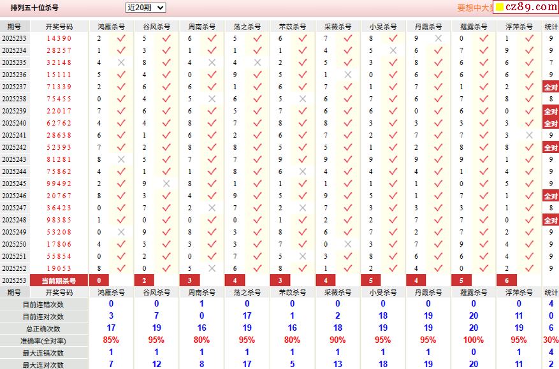Screen dimensions: 559x369
Task: Click red check in row 2025246 小旻 column
Action: click(393, 196)
